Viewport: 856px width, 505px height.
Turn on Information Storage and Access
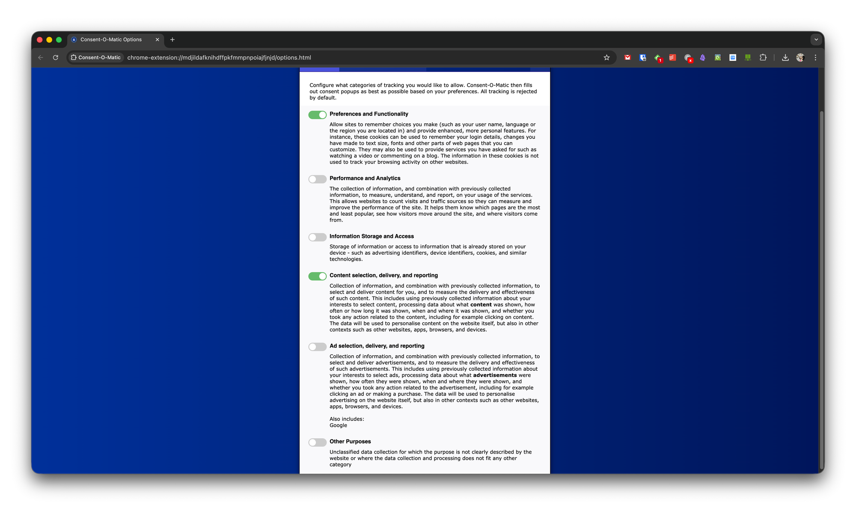click(x=317, y=237)
